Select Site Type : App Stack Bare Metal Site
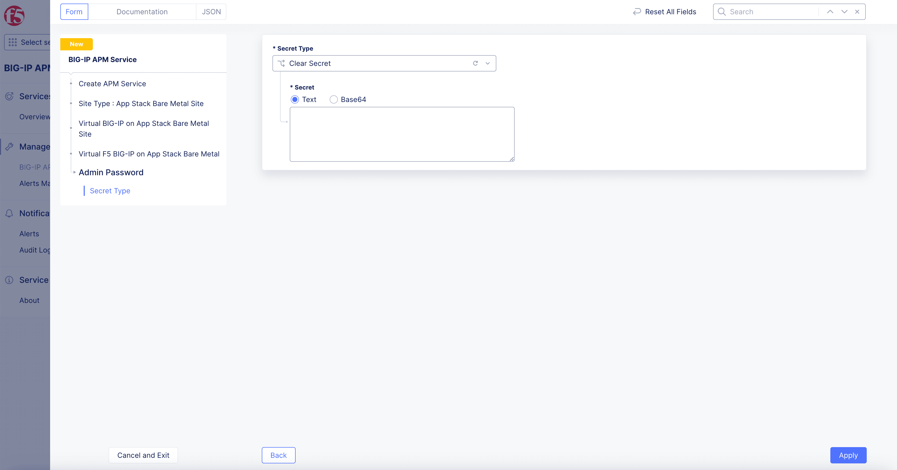 141,104
